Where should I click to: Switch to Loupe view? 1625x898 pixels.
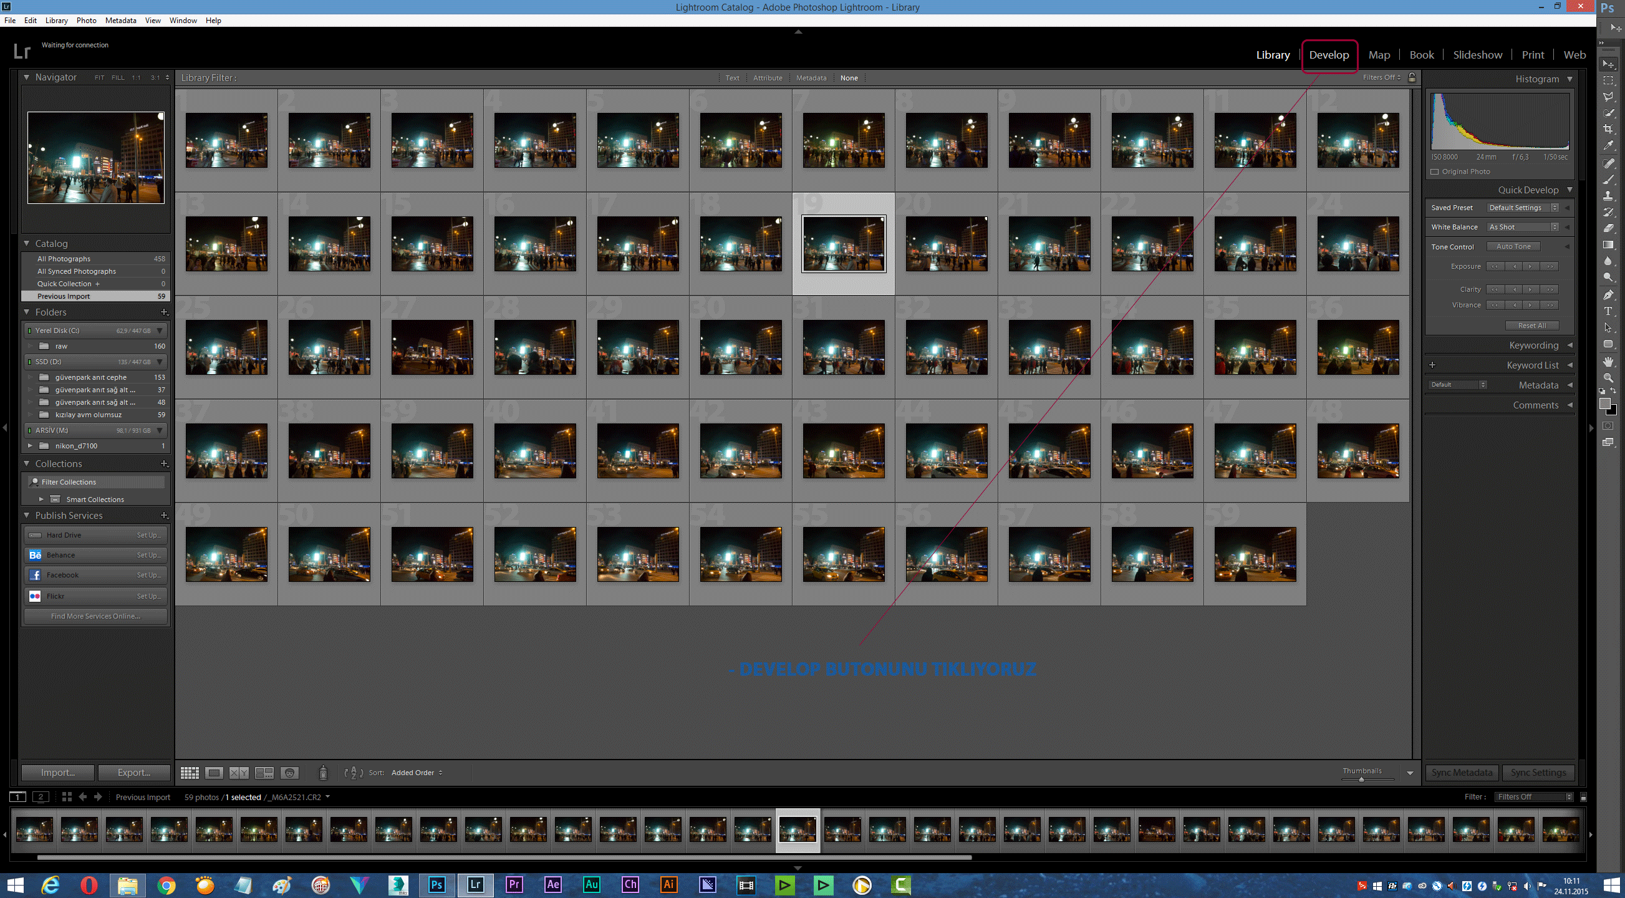coord(214,773)
